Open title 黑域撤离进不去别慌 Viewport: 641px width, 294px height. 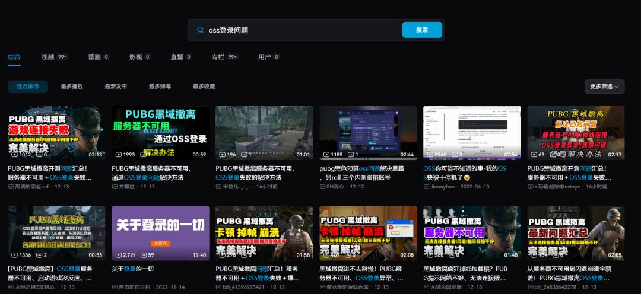pyautogui.click(x=362, y=274)
